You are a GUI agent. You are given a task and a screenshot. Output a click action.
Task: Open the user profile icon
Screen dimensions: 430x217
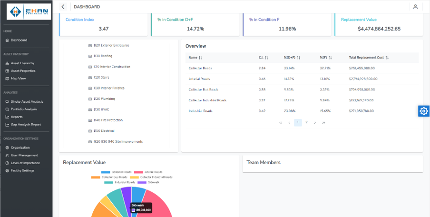[415, 7]
